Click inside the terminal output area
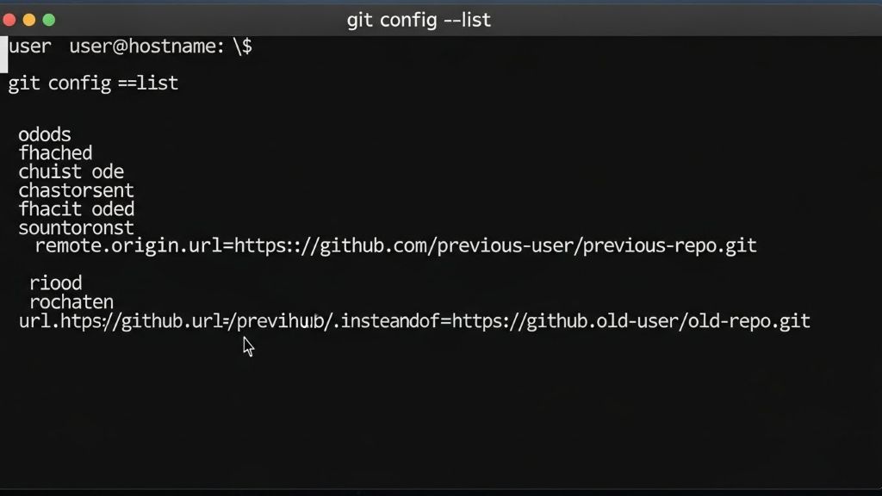 tap(431, 405)
